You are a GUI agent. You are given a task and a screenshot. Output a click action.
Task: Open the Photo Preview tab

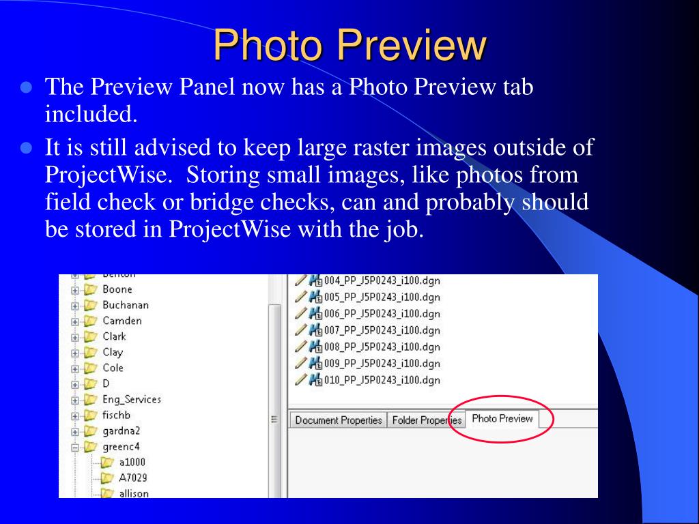pyautogui.click(x=502, y=419)
